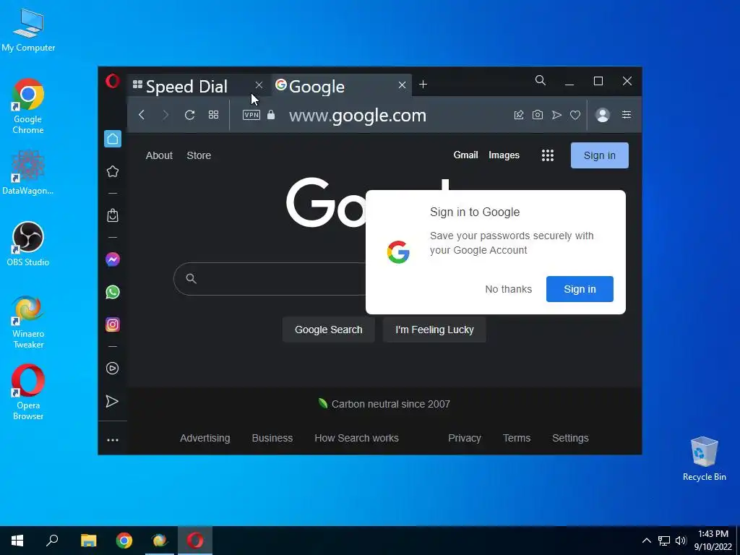This screenshot has height=555, width=740.
Task: Open sidebar Shopping bag icon
Action: [x=112, y=215]
